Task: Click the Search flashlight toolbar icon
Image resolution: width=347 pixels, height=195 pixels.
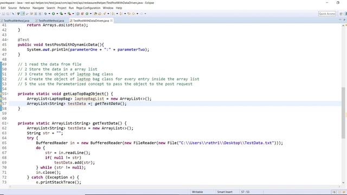Action: 105,14
